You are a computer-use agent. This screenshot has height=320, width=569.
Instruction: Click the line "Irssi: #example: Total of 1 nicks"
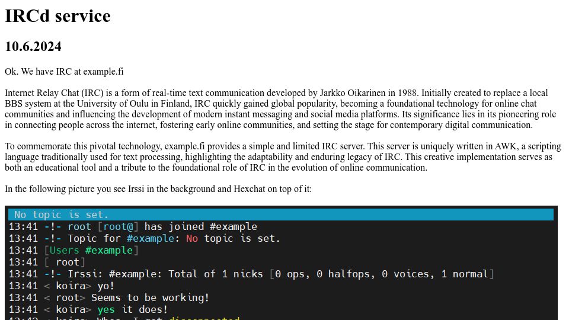pyautogui.click(x=251, y=274)
